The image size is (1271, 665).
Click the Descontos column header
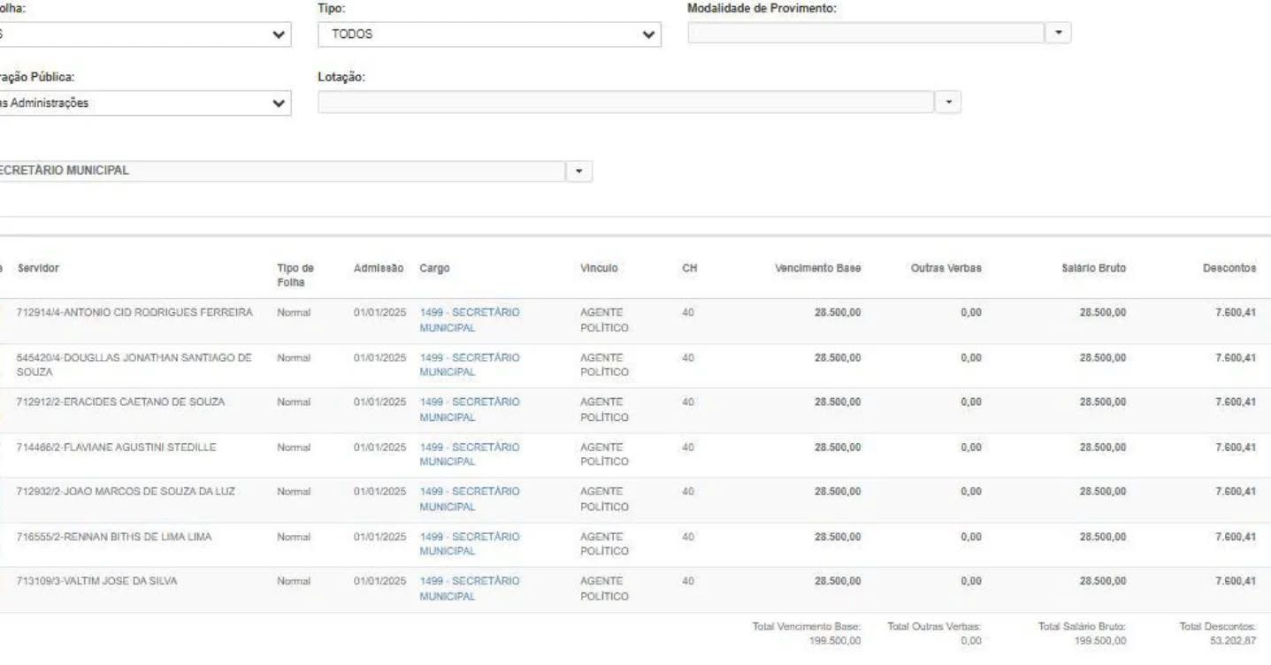(x=1229, y=268)
